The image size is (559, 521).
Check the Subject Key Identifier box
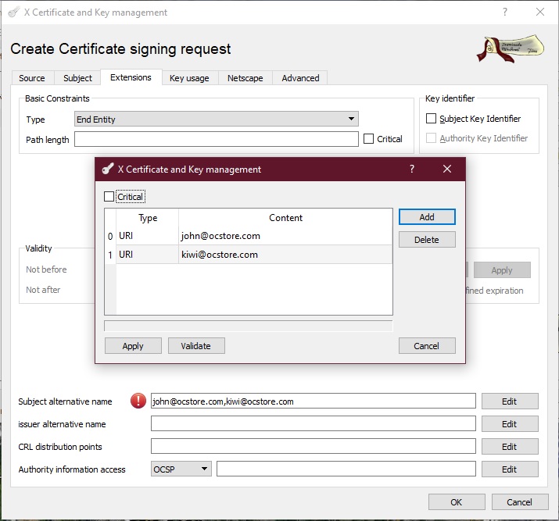pyautogui.click(x=431, y=119)
